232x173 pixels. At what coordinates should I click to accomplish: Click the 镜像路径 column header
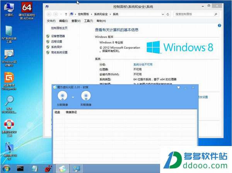point(71,112)
